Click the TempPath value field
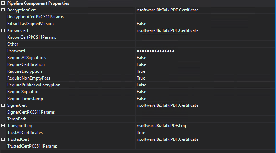Viewport: 276px width, 153px height. [205, 119]
